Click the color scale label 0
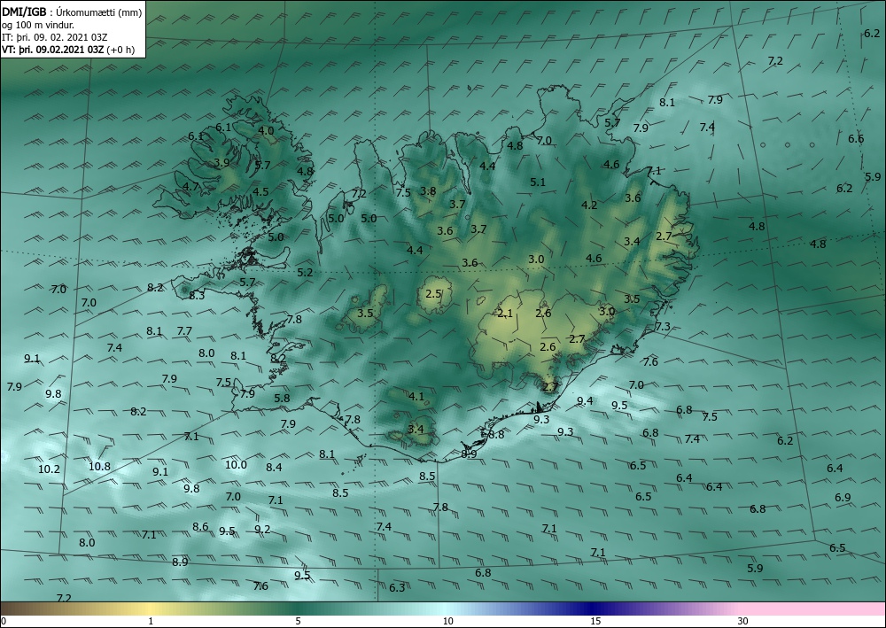Screen dimensions: 886x628 (4, 622)
